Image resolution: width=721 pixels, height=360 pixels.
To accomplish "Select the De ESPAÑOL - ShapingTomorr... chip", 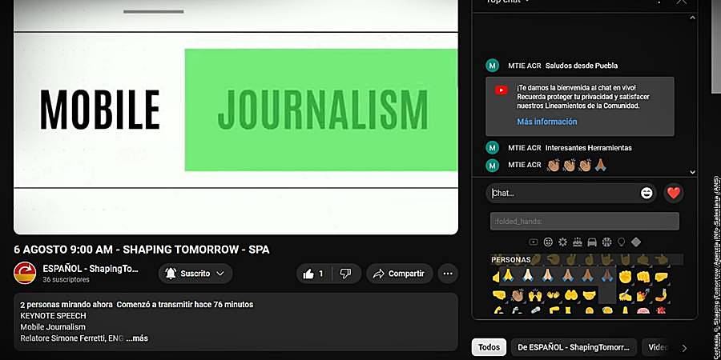I will point(574,348).
